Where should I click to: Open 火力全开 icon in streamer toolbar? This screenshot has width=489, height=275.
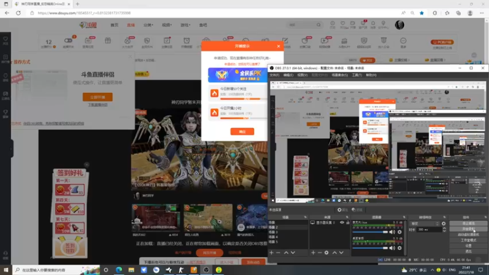127,42
